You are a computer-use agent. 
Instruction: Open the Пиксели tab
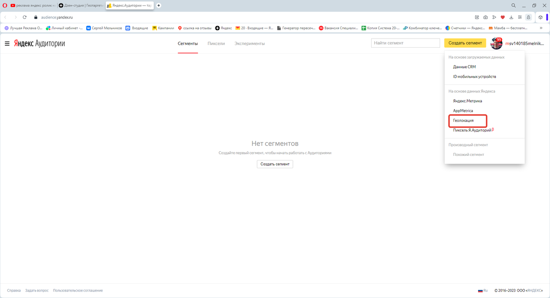coord(216,44)
